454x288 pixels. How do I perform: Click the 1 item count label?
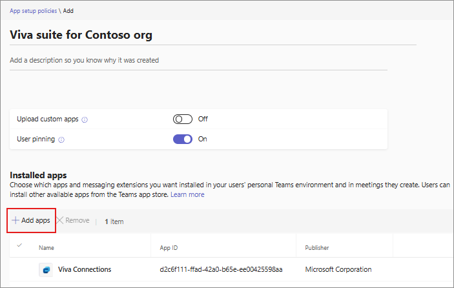(114, 221)
